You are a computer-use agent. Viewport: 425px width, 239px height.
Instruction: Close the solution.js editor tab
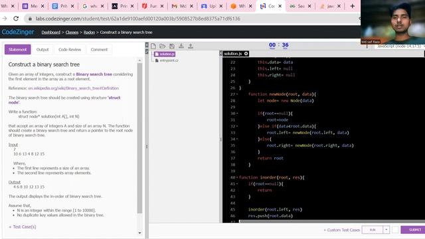click(246, 54)
